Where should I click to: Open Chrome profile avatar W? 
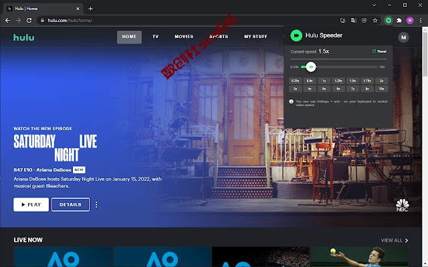tap(410, 21)
